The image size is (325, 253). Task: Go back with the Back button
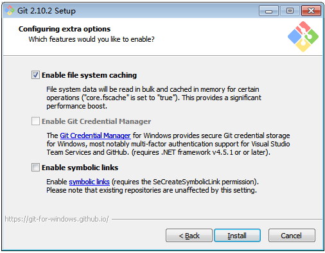click(x=189, y=236)
